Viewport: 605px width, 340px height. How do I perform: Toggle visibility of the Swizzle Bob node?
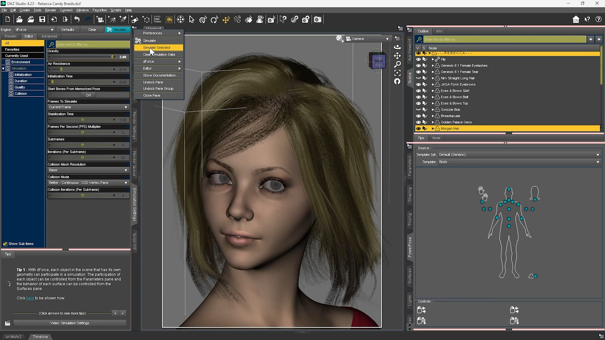418,110
